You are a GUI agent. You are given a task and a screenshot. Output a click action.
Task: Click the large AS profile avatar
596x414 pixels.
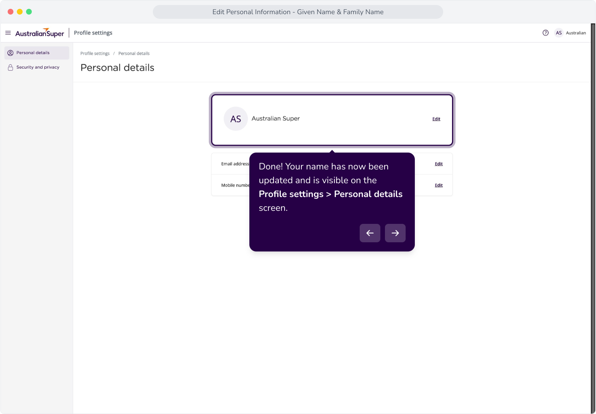(x=236, y=119)
